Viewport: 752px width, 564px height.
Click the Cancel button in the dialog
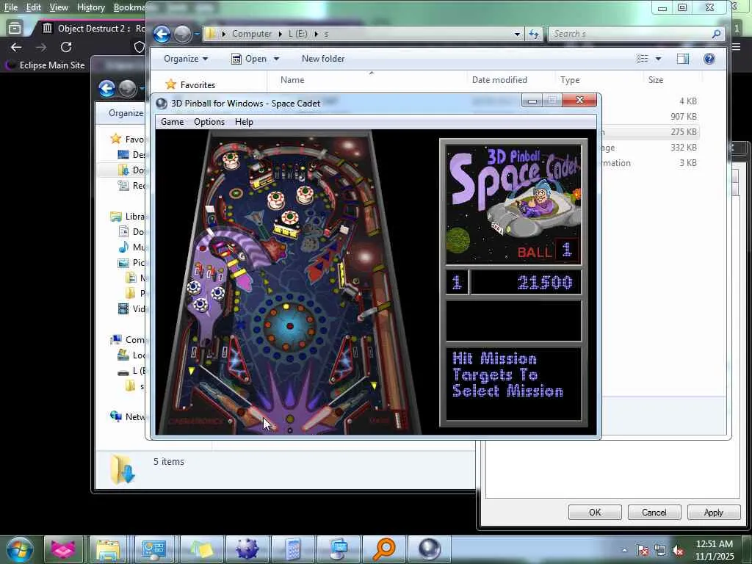point(654,512)
